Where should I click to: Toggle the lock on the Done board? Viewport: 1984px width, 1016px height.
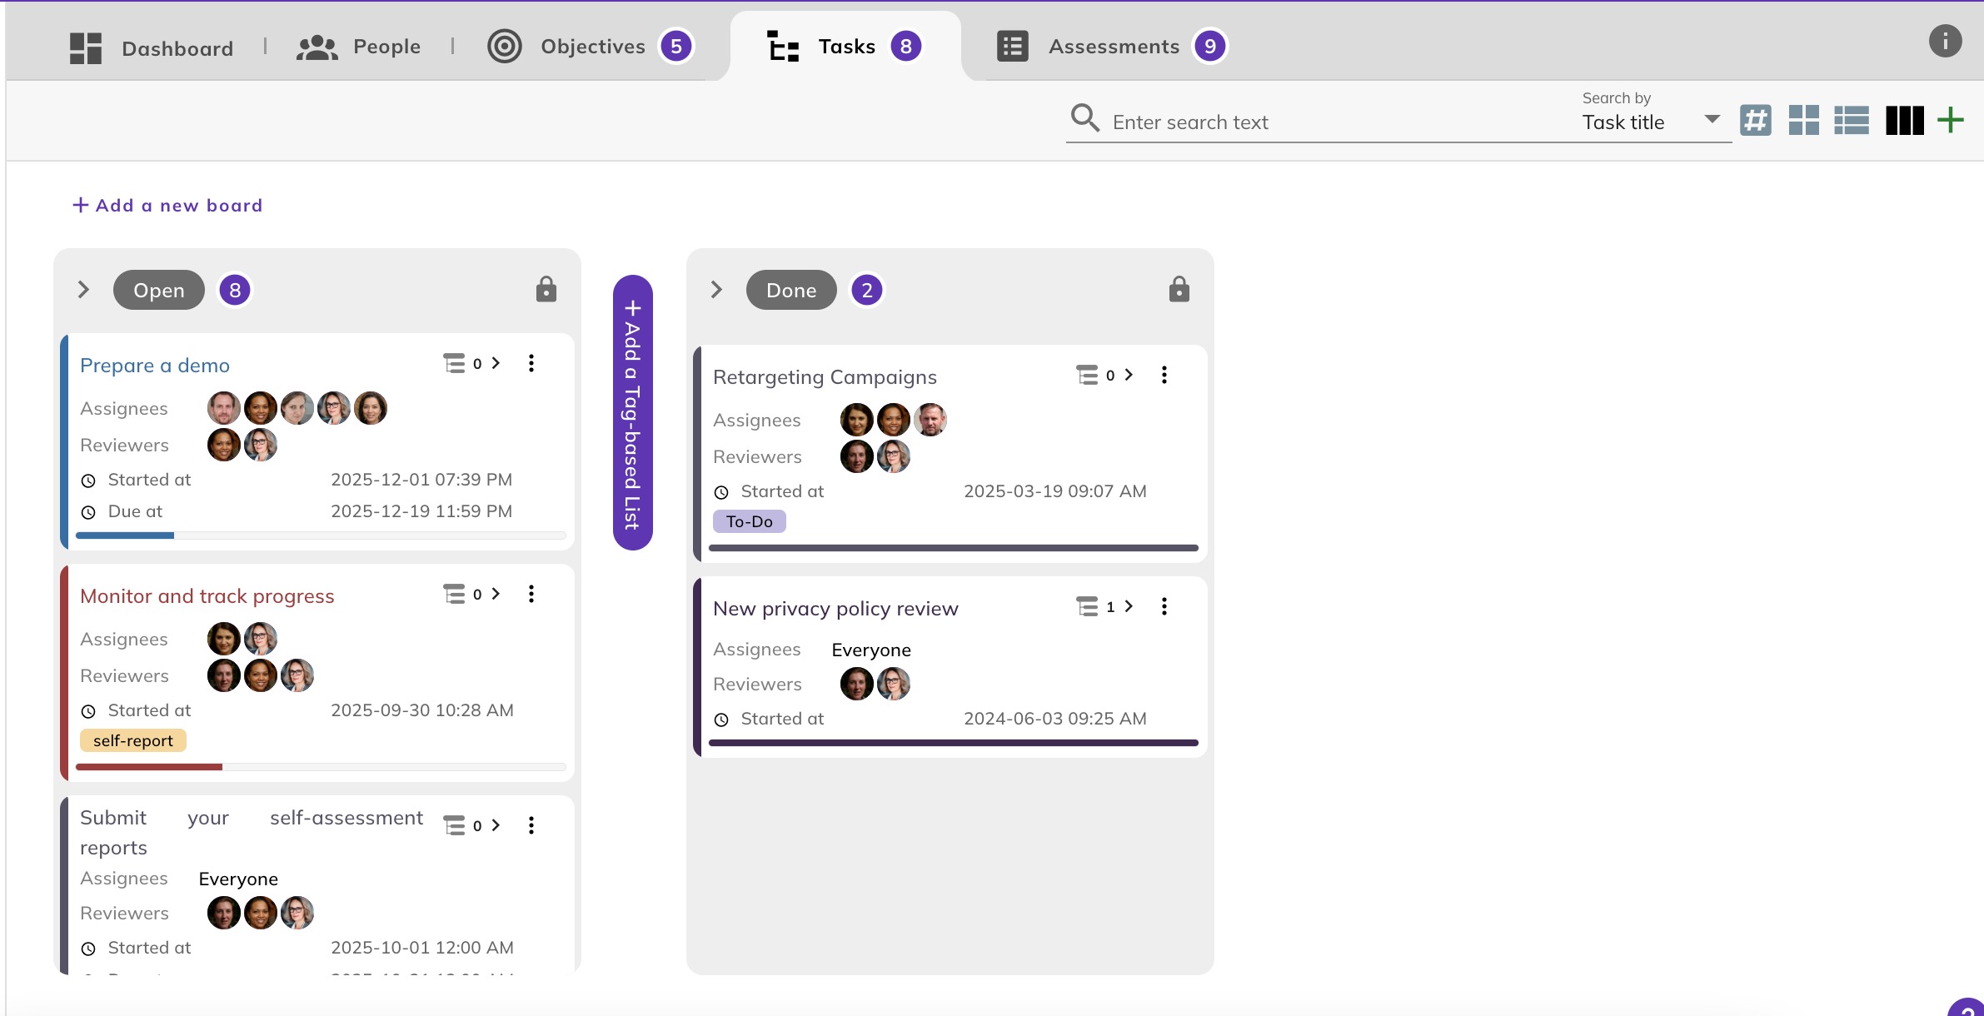(1179, 290)
